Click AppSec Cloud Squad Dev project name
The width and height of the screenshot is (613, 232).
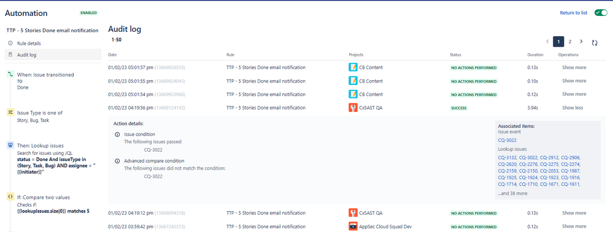(386, 226)
